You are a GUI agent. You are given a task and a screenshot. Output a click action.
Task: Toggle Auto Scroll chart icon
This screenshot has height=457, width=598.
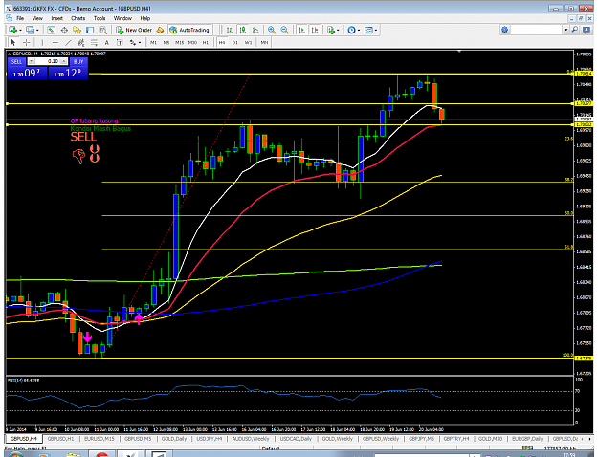tap(301, 30)
